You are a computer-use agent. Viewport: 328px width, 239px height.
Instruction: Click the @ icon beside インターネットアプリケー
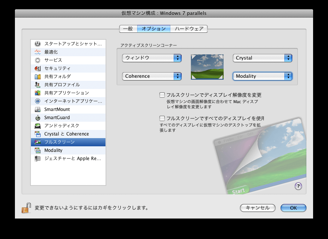(37, 101)
